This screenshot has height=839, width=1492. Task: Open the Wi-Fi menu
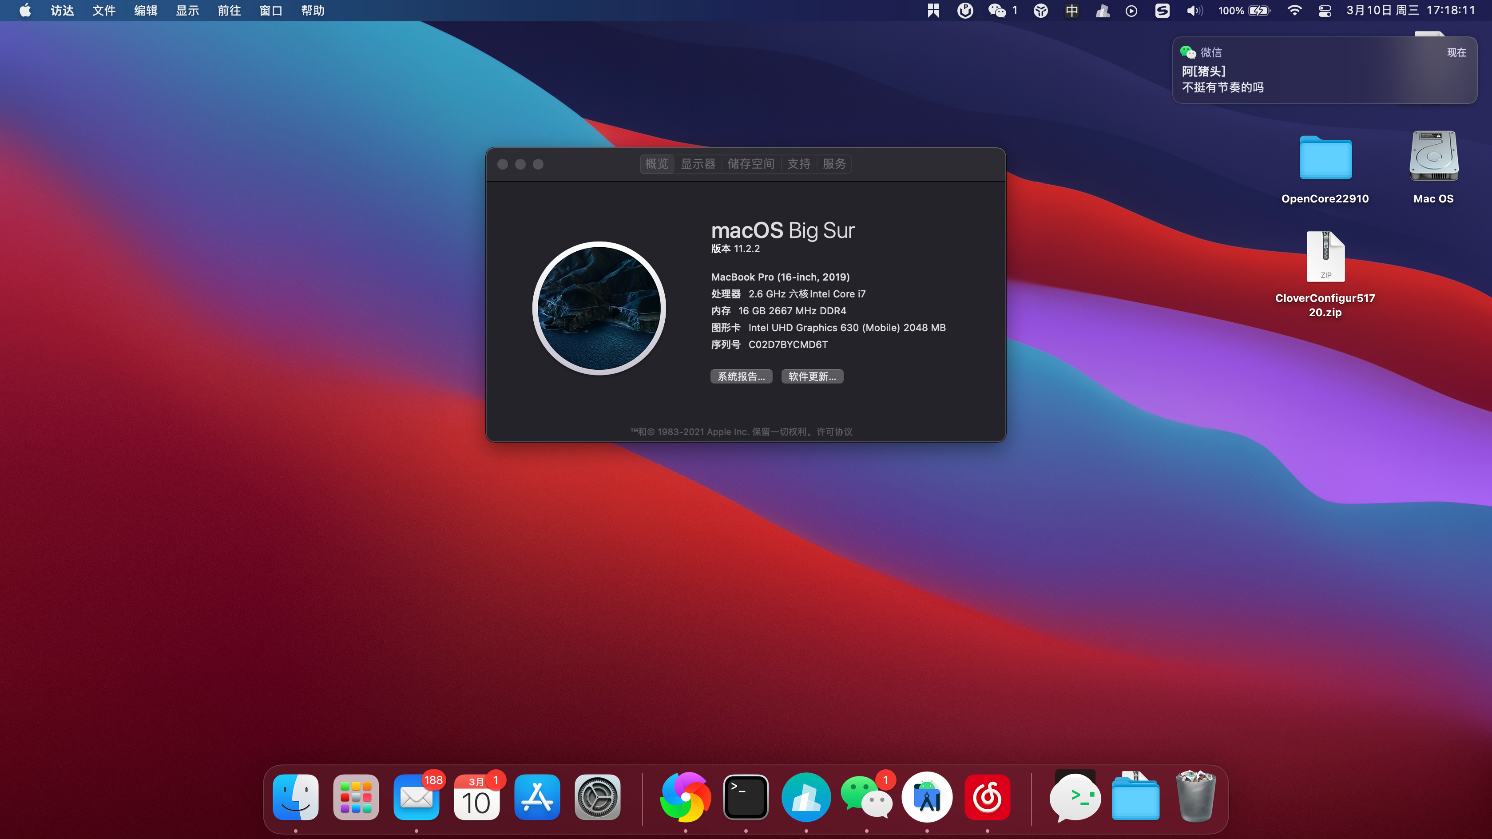(x=1294, y=10)
